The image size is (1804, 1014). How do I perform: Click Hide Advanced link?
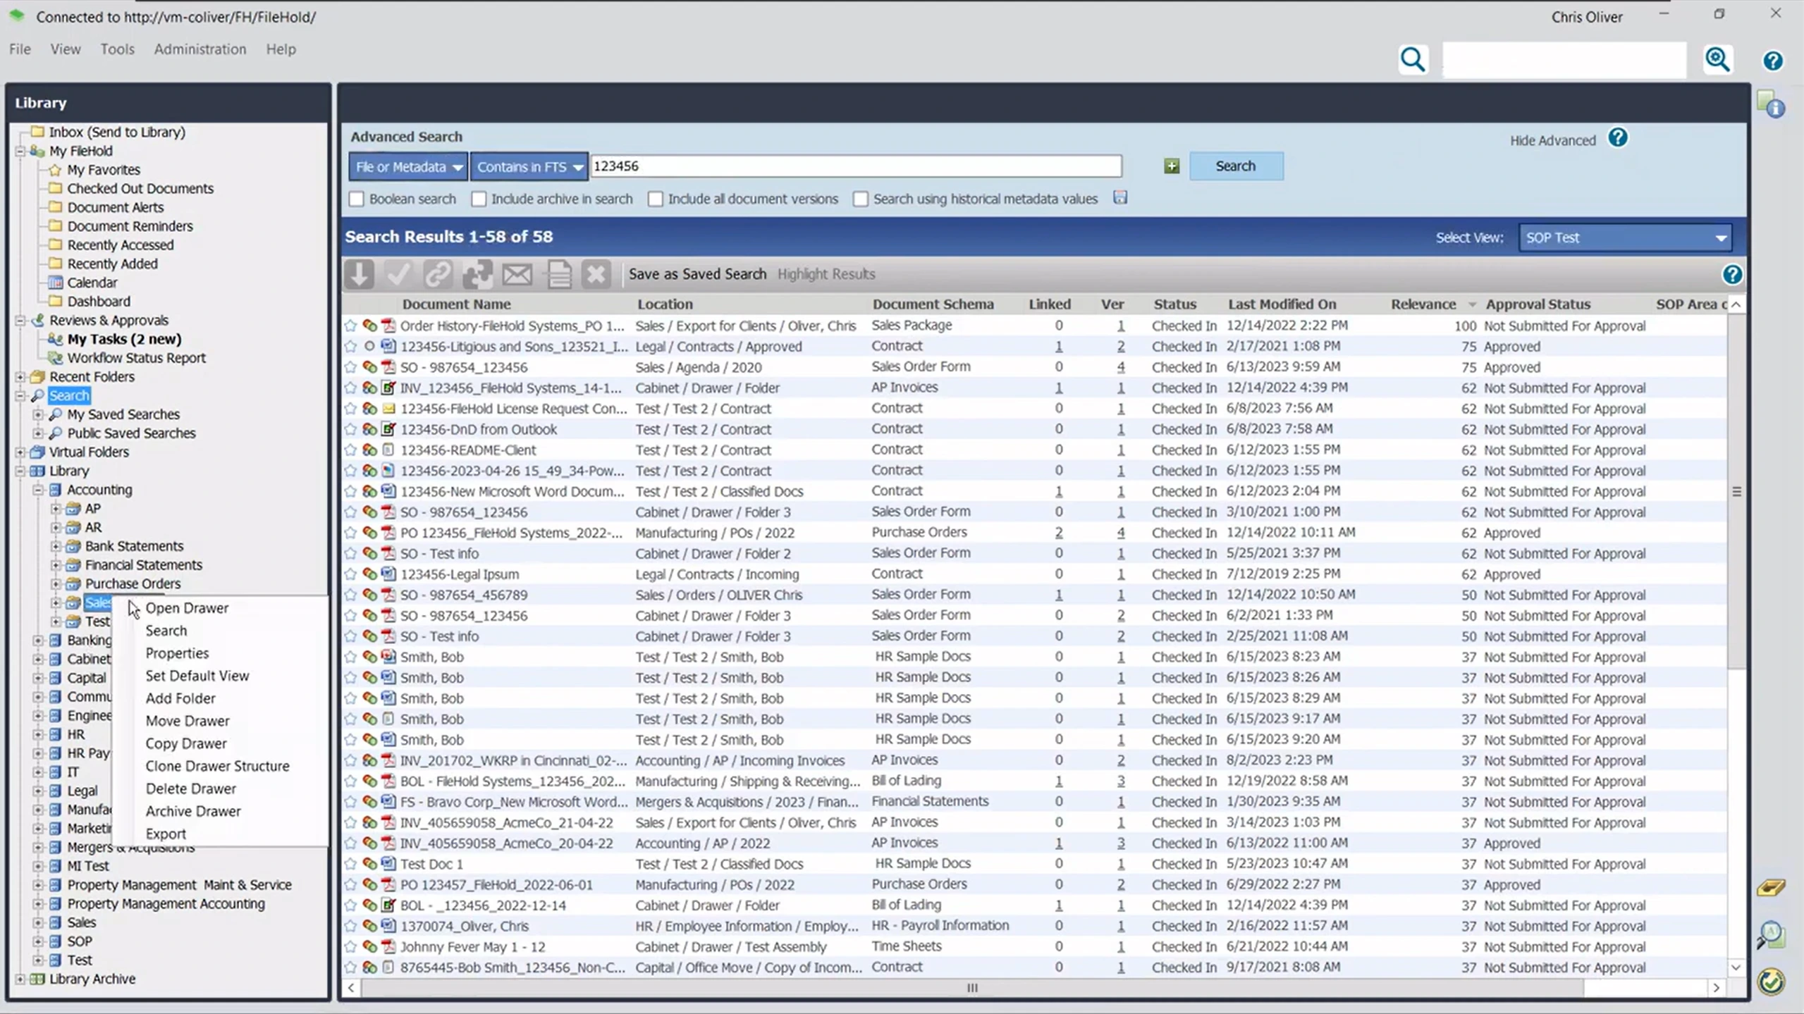pyautogui.click(x=1552, y=140)
